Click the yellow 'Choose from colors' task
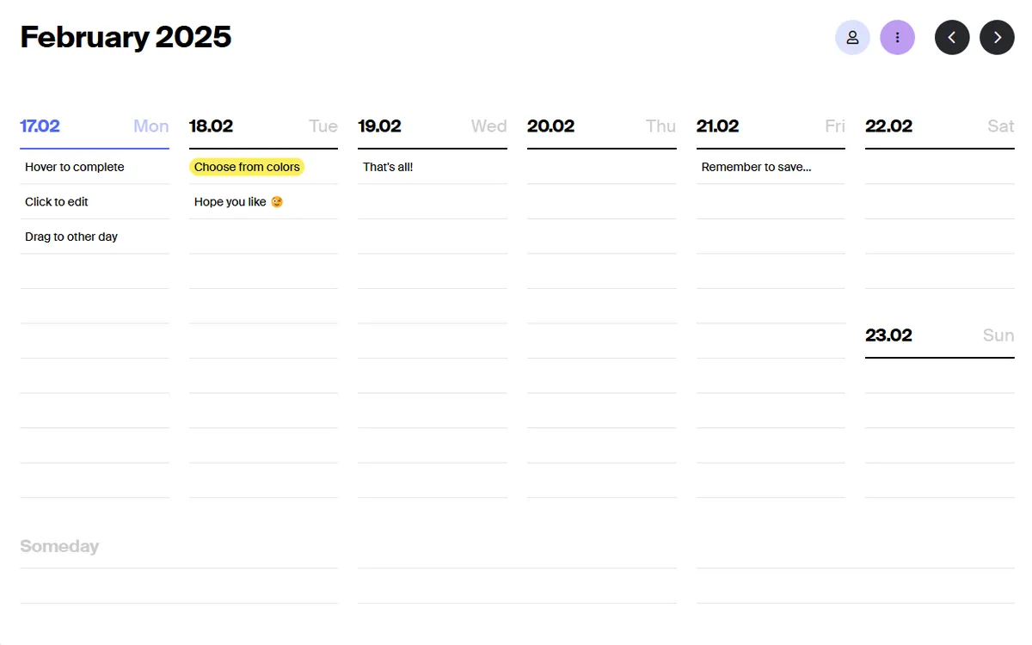The width and height of the screenshot is (1032, 645). (247, 167)
